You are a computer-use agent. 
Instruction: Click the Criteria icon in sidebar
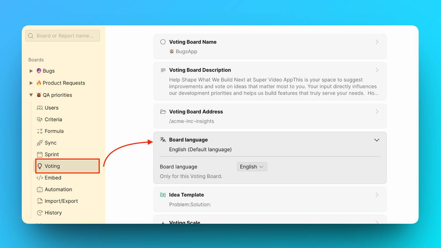pos(40,119)
